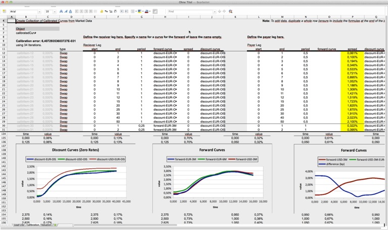The height and width of the screenshot is (230, 388).
Task: Click the increase indent icon
Action: click(126, 12)
